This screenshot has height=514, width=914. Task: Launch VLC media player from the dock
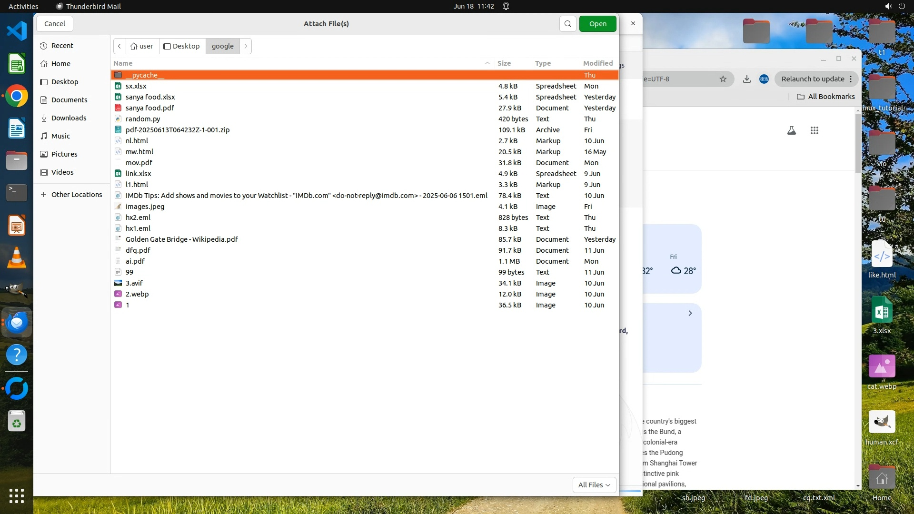17,257
